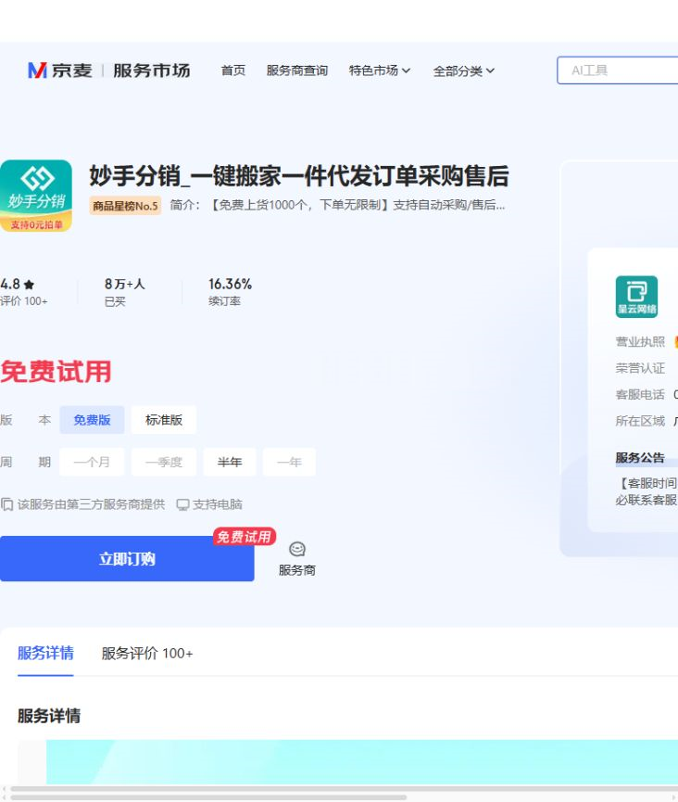Image resolution: width=678 pixels, height=802 pixels.
Task: Click the product title 妙手分销_一键搬家
Action: pyautogui.click(x=299, y=176)
